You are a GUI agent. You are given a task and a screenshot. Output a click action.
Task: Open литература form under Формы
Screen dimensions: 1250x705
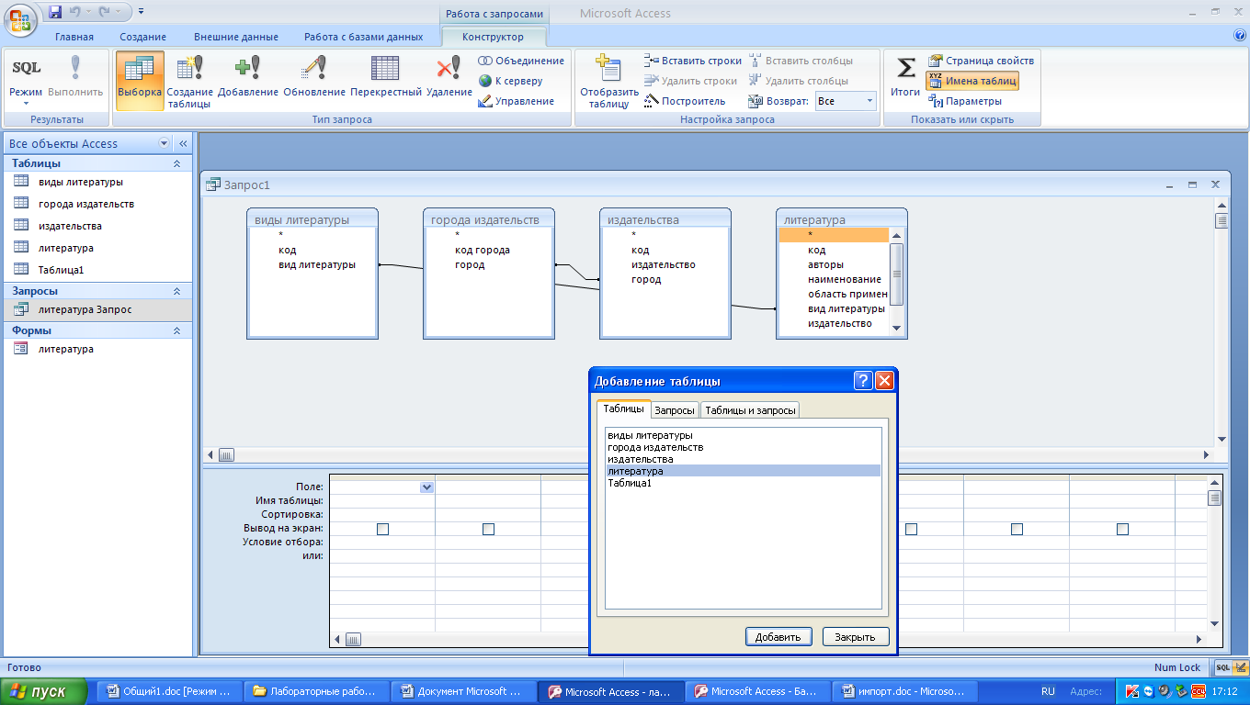pyautogui.click(x=97, y=349)
